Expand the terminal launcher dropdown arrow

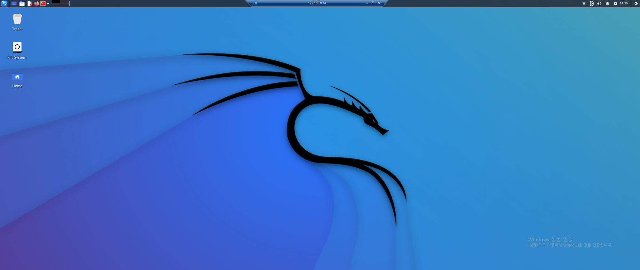pos(48,4)
